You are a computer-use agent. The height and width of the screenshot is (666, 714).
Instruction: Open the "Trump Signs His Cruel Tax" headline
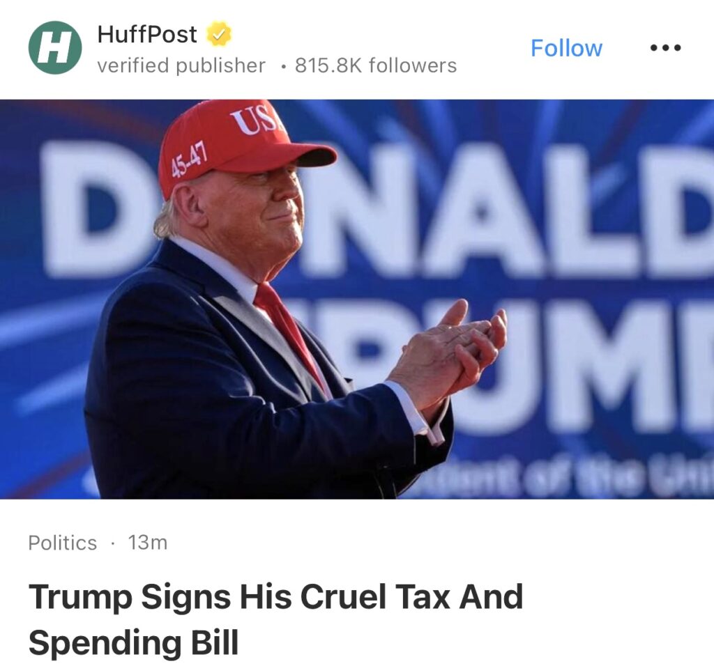click(x=275, y=597)
